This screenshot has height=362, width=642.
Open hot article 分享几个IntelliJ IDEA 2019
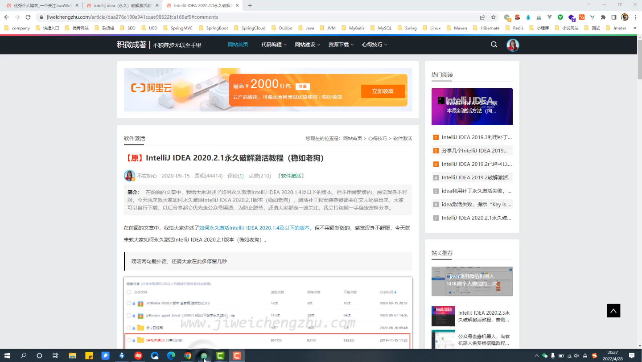[475, 151]
